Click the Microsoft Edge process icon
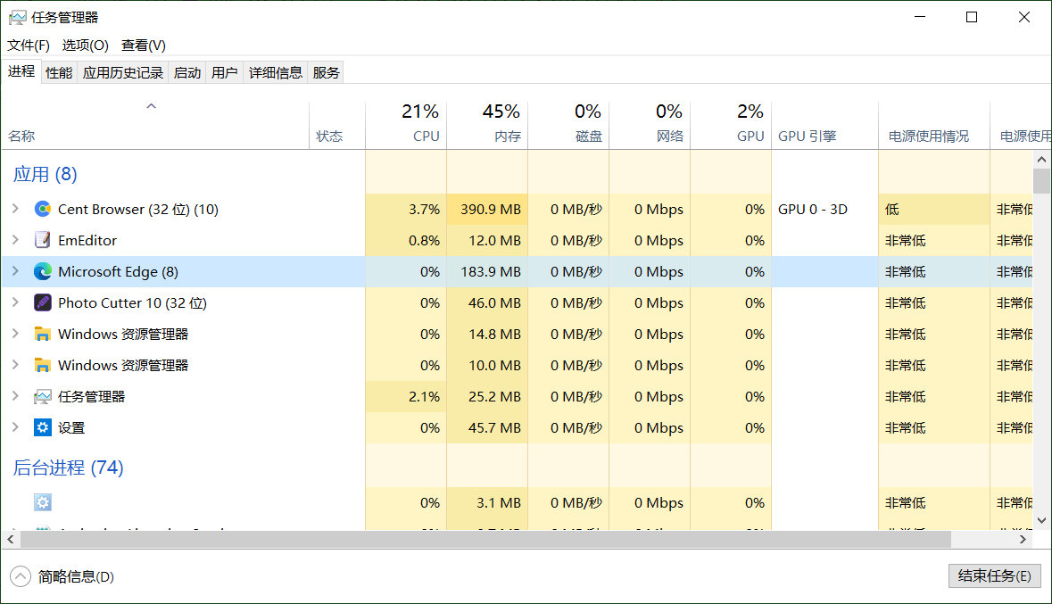Screen dimensions: 1052x604 click(x=43, y=271)
